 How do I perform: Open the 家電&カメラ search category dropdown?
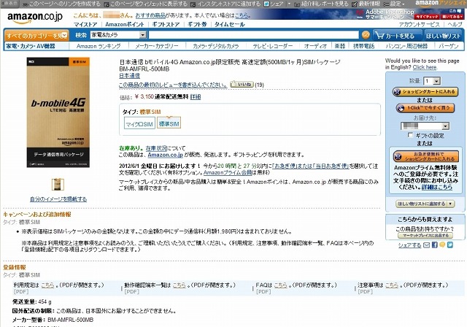point(118,35)
